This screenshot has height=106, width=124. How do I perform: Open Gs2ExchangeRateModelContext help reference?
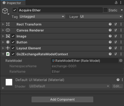pyautogui.click(x=110, y=54)
